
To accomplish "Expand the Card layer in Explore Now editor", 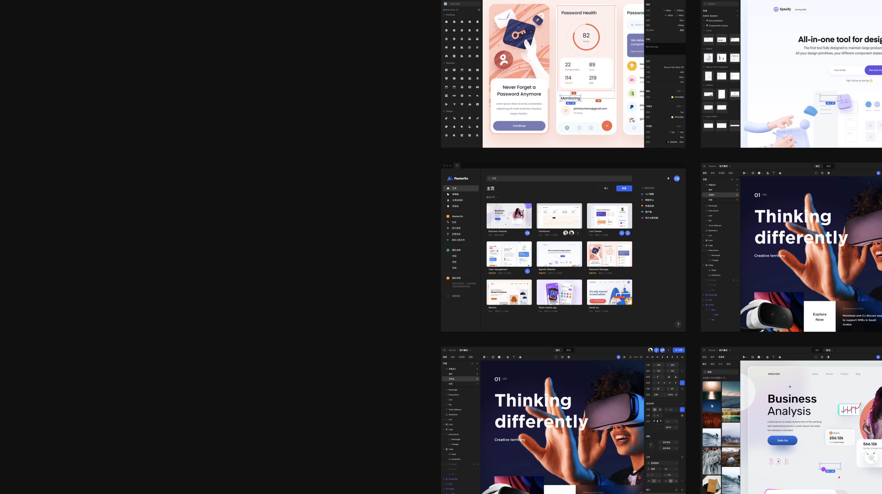I will click(703, 240).
